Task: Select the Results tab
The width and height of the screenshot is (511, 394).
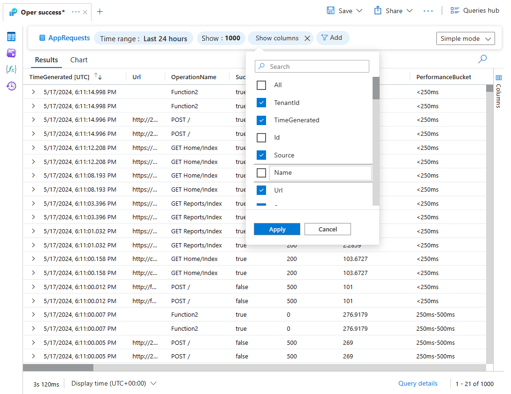Action: 46,60
